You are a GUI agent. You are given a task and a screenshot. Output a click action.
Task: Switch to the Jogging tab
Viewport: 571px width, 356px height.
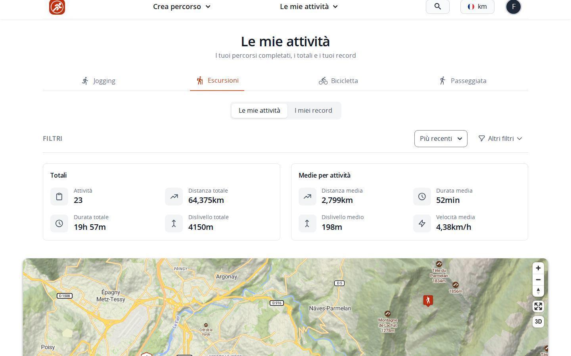point(98,81)
